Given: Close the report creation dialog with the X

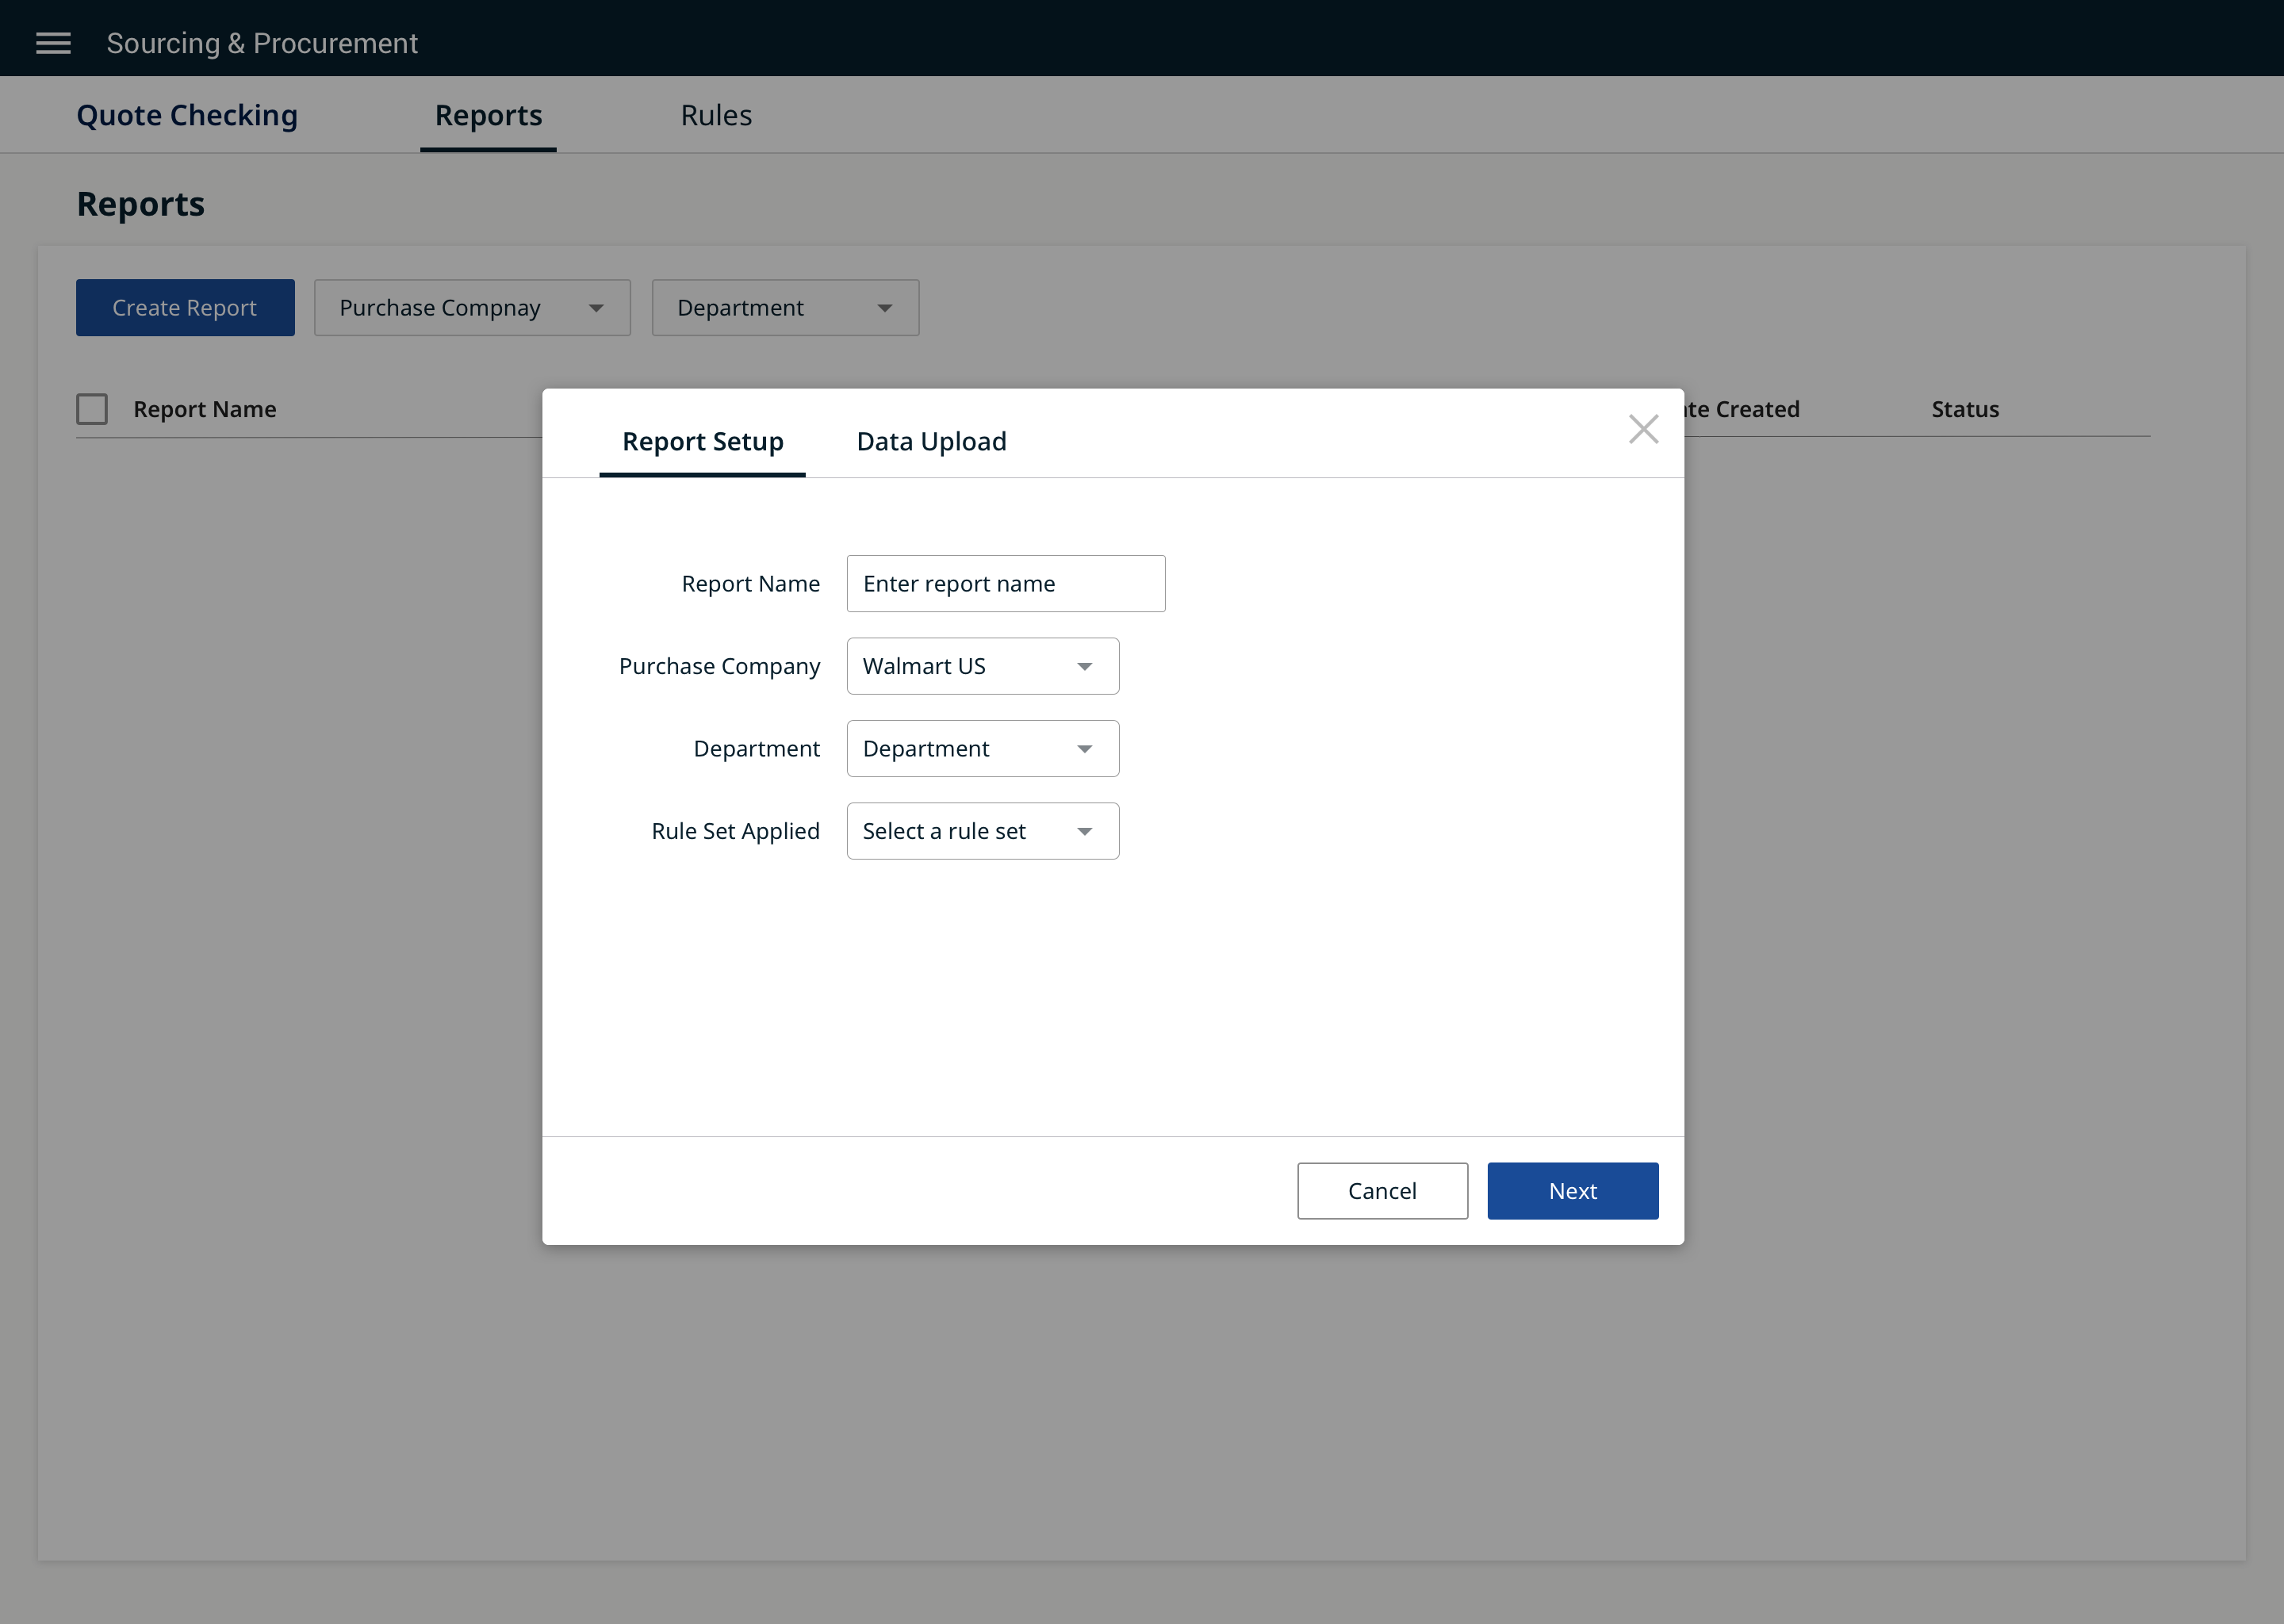Looking at the screenshot, I should tap(1643, 429).
